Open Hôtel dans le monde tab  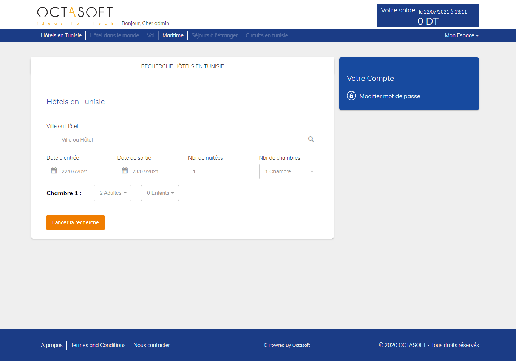coord(114,35)
